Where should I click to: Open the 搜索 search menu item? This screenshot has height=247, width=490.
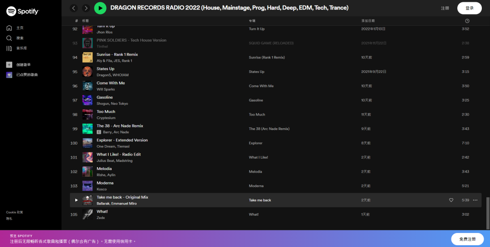[20, 38]
